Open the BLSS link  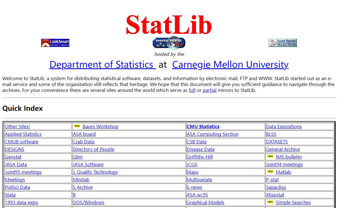point(271,134)
